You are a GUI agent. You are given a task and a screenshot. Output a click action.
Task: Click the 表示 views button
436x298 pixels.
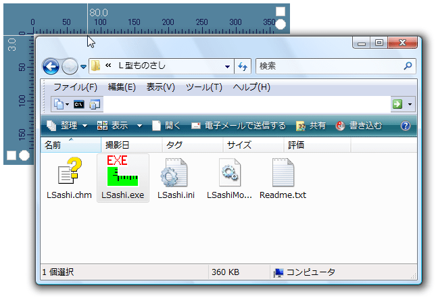(112, 126)
